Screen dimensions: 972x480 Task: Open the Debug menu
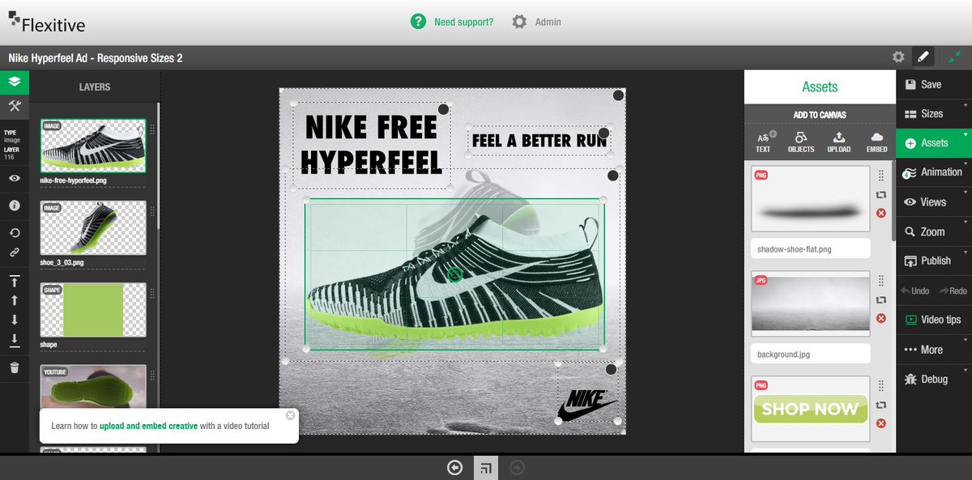933,379
